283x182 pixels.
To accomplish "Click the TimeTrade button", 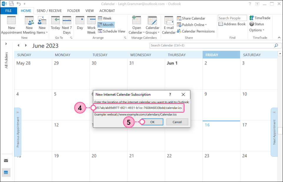I will click(x=260, y=18).
